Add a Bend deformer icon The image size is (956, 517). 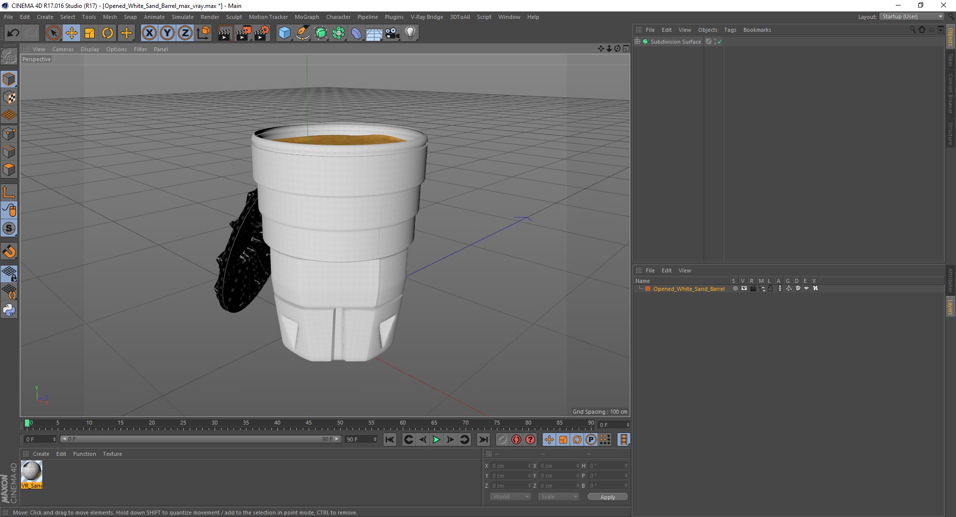point(357,33)
